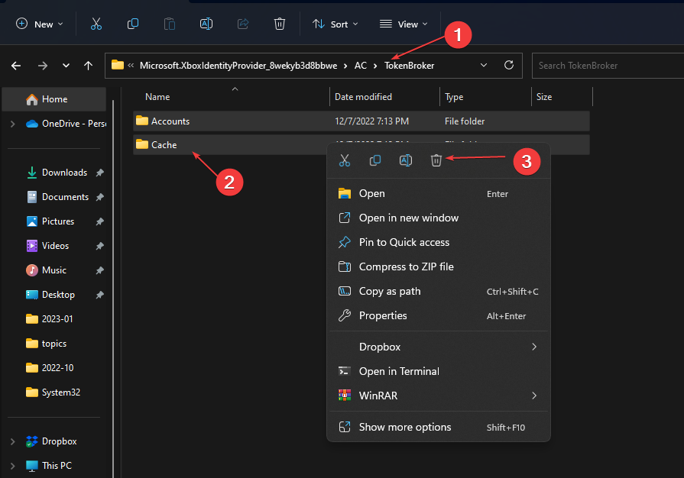Go back with the Back arrow
The height and width of the screenshot is (478, 684).
pyautogui.click(x=16, y=66)
